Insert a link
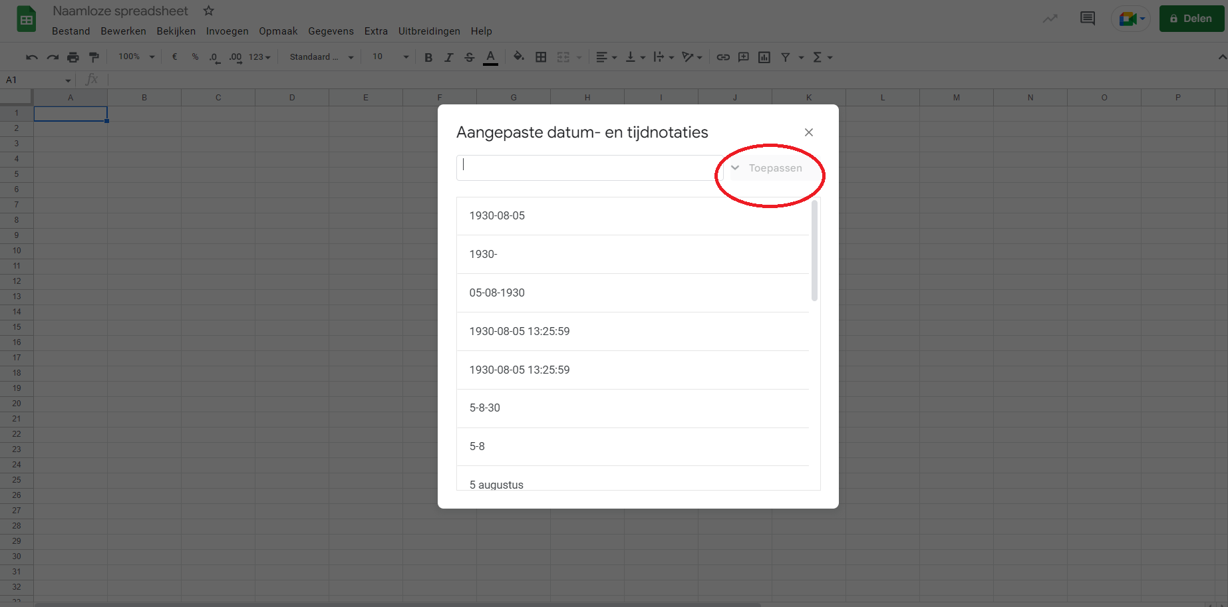The image size is (1228, 607). [x=723, y=57]
